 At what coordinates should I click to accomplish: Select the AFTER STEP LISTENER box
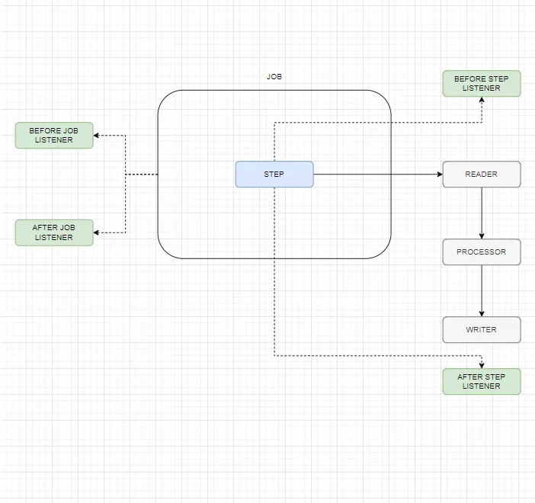pos(481,381)
